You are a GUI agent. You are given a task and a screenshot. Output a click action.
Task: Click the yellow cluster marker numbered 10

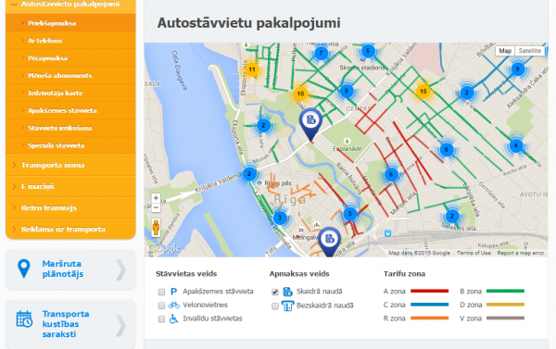click(300, 93)
